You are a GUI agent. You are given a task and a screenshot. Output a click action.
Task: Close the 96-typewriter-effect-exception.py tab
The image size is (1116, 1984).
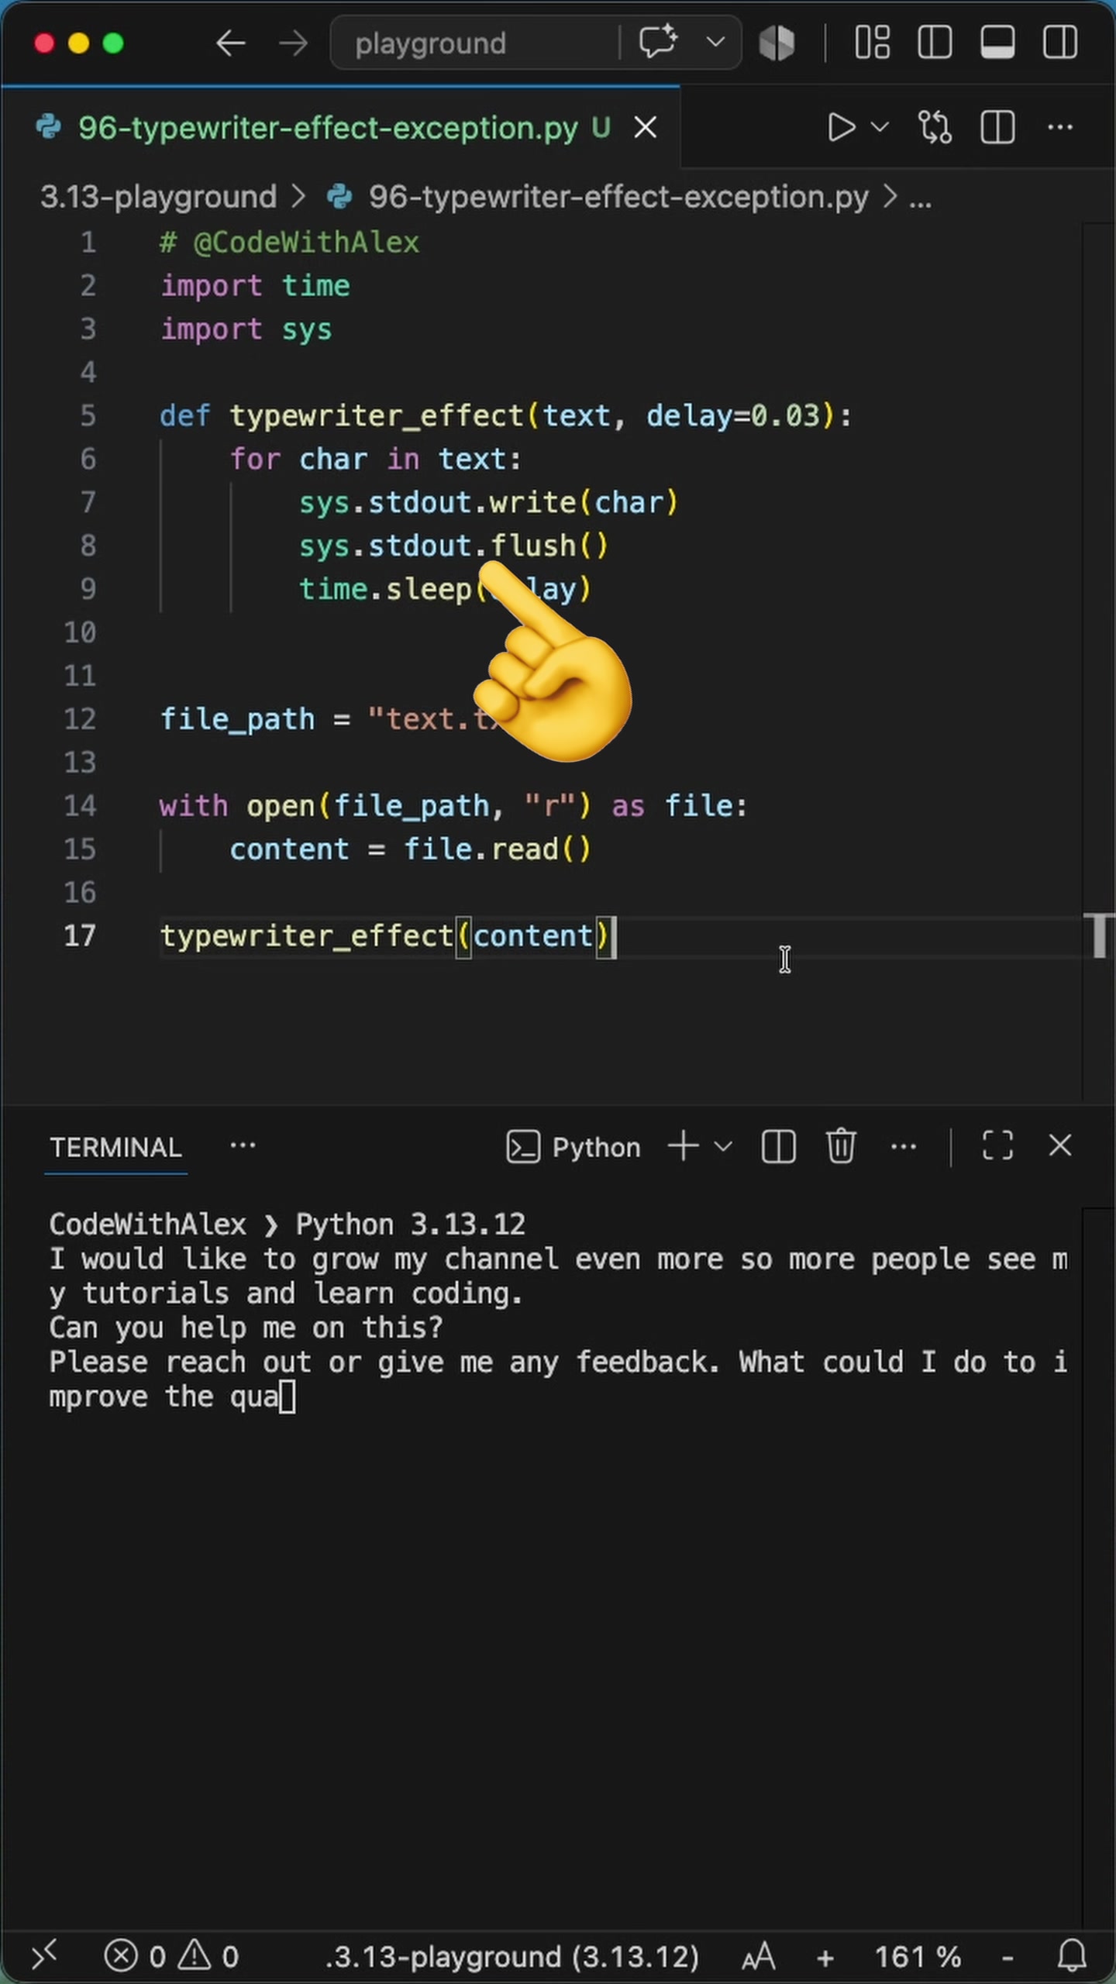tap(646, 127)
